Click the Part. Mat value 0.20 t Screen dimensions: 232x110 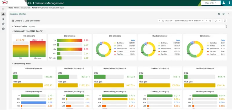87,58
